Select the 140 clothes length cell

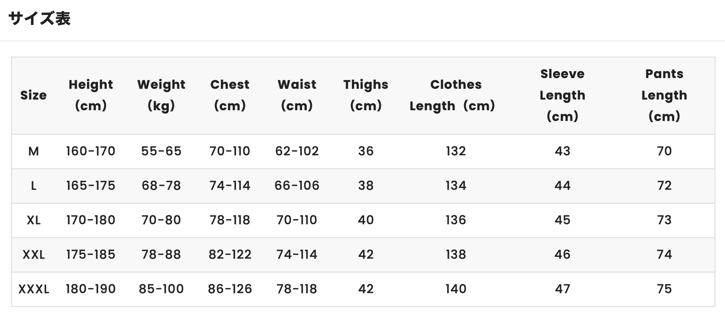456,289
